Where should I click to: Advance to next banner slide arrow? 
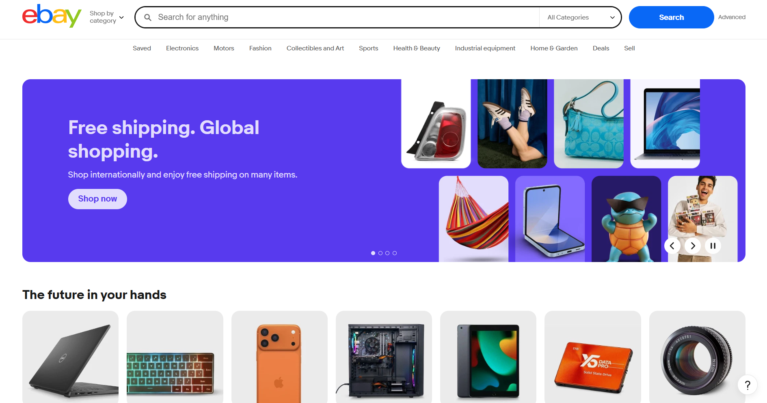coord(693,246)
